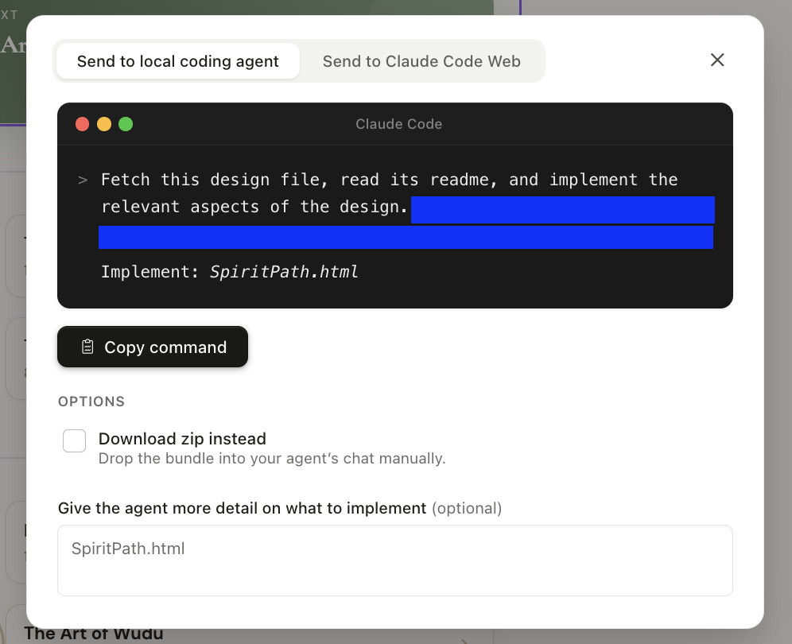Focus the SpiritPath.html detail input field
This screenshot has height=644, width=792.
(x=394, y=560)
